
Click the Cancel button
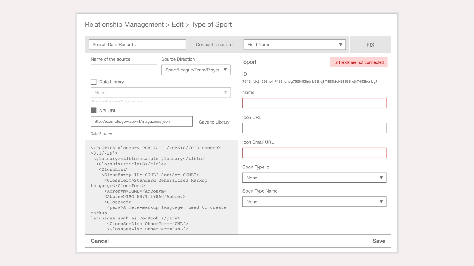[100, 241]
